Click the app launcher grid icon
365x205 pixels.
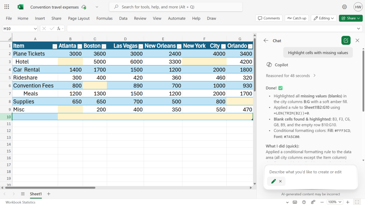[6, 7]
